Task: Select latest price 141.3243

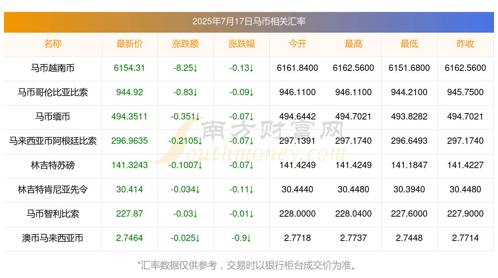Action: (x=129, y=165)
